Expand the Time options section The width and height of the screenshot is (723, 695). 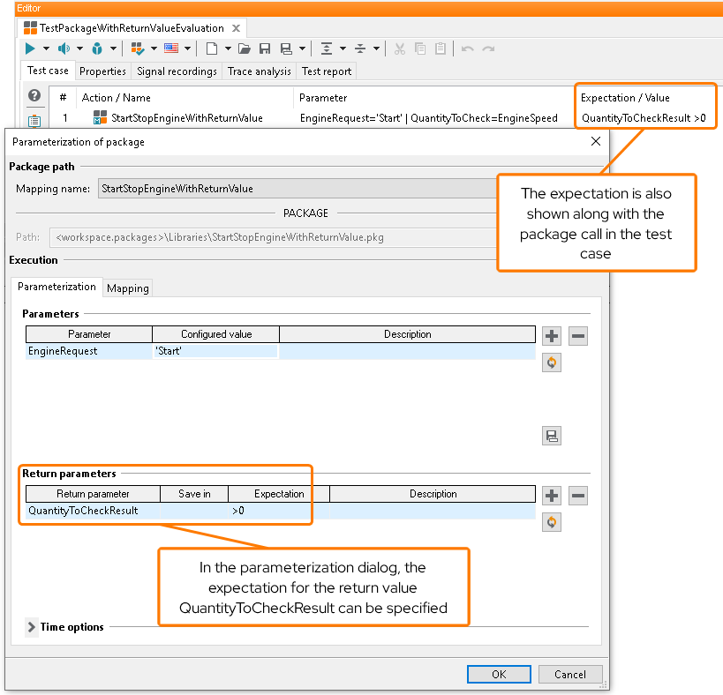32,627
